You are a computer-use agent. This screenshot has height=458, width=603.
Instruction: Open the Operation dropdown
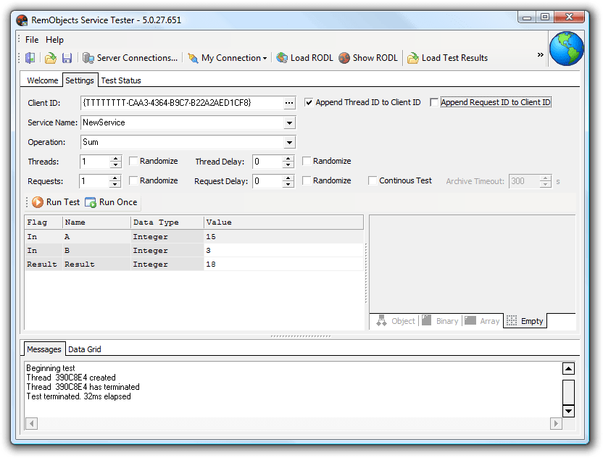[x=289, y=143]
